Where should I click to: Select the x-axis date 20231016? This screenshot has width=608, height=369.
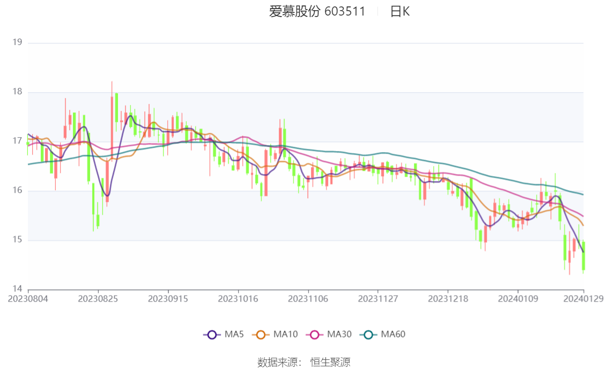[238, 299]
